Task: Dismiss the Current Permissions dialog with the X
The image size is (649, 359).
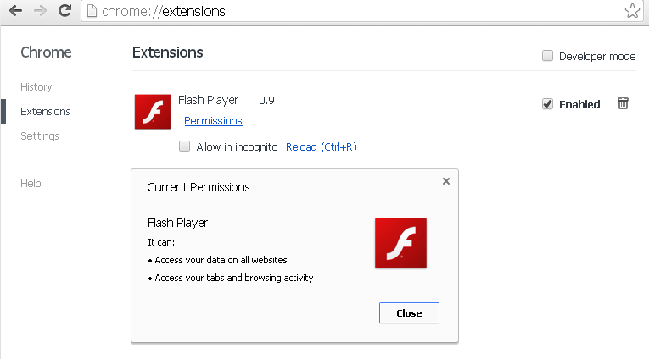Action: [445, 181]
